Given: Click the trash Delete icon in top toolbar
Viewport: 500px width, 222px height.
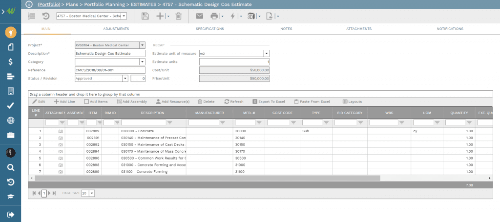Looking at the screenshot, I should click(178, 16).
